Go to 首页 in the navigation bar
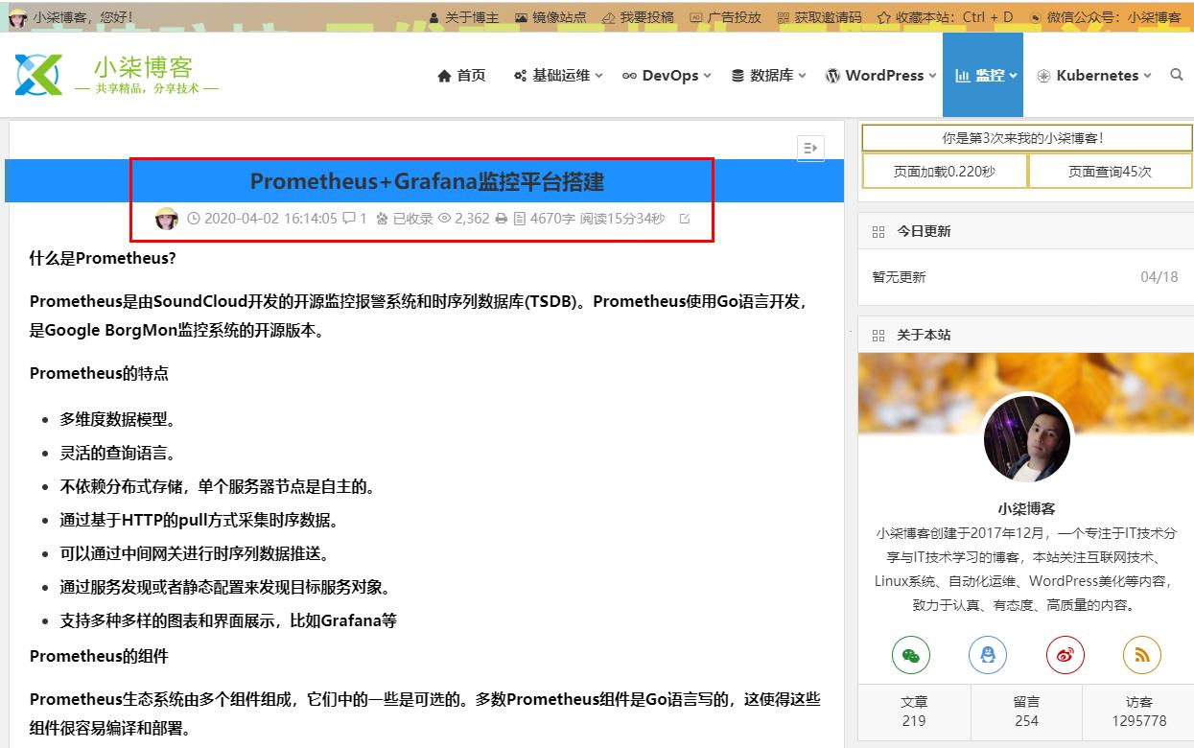Image resolution: width=1194 pixels, height=748 pixels. coord(461,75)
